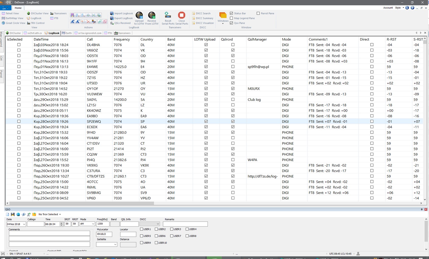This screenshot has width=429, height=259.
Task: Click the Export LogBook button
Action: click(x=122, y=18)
